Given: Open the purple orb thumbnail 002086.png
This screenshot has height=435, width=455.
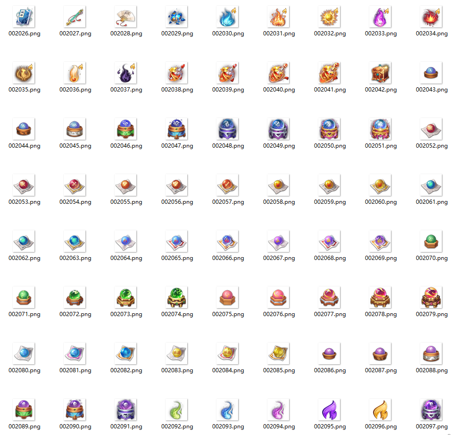Looking at the screenshot, I should tap(330, 353).
